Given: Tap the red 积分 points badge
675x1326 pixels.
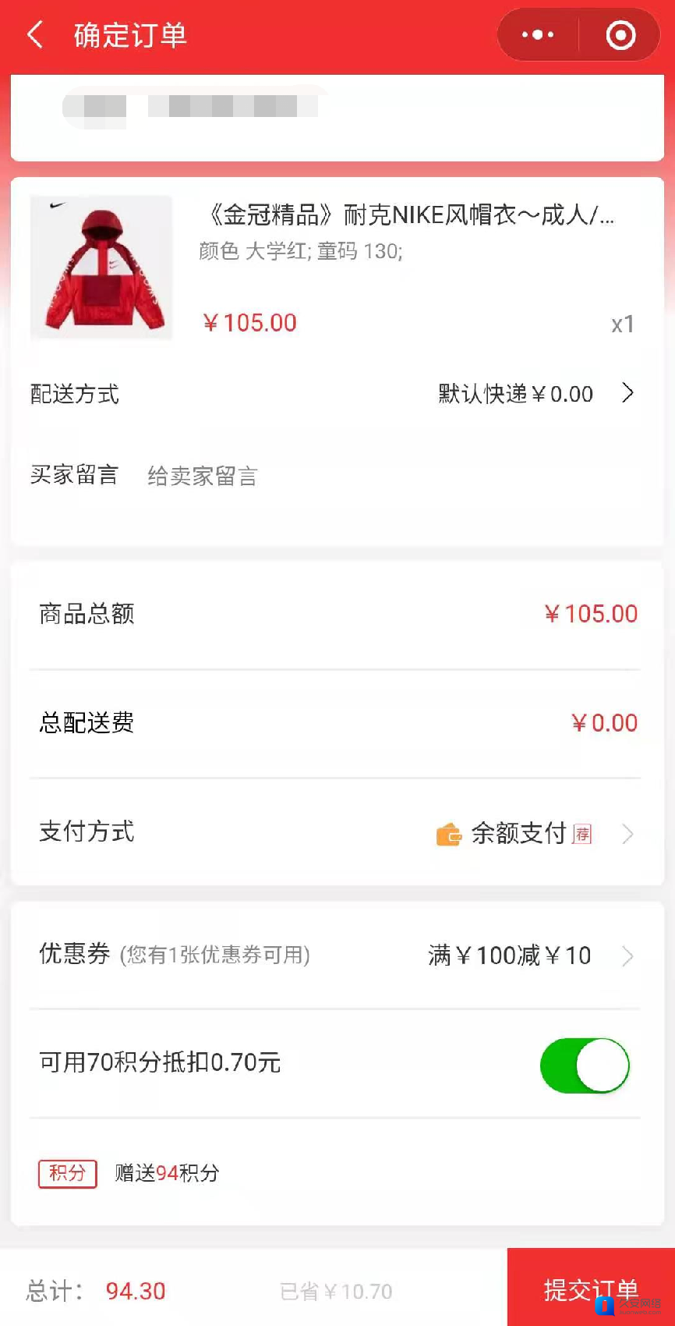Looking at the screenshot, I should pyautogui.click(x=67, y=1173).
